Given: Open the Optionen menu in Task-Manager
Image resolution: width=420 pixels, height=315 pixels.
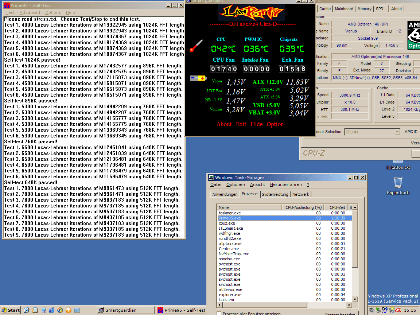Looking at the screenshot, I should tap(236, 184).
